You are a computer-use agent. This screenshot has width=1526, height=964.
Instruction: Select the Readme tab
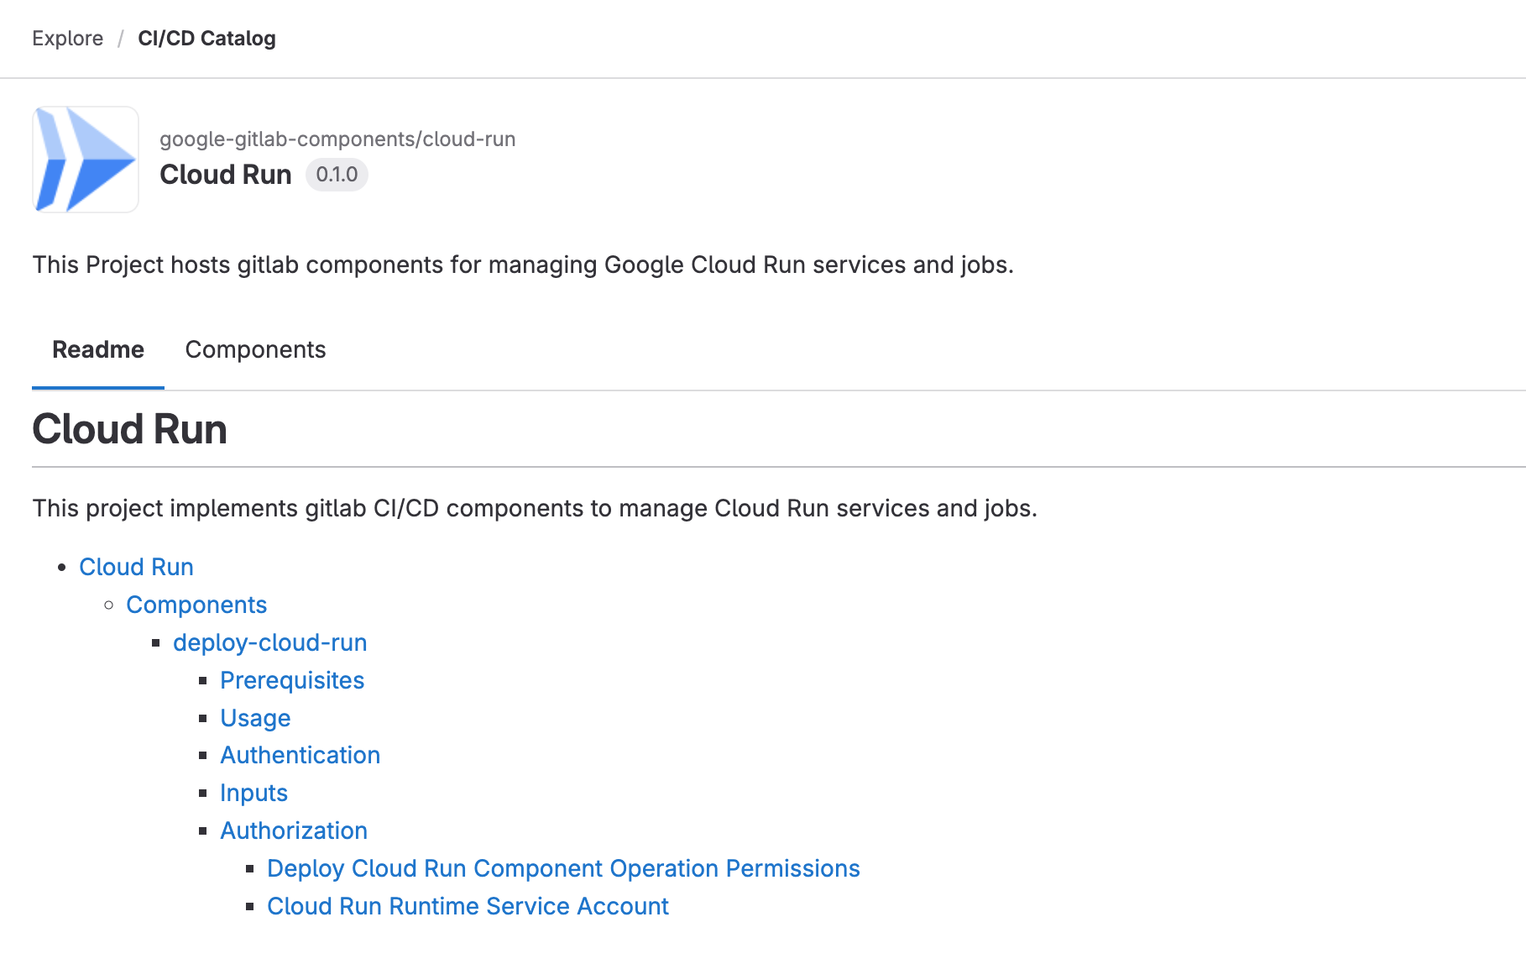98,349
